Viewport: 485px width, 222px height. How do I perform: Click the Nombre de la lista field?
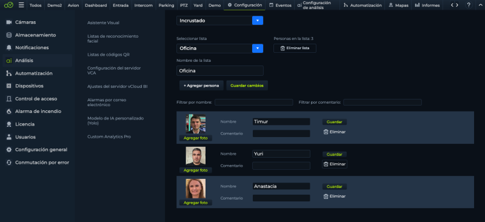(220, 70)
